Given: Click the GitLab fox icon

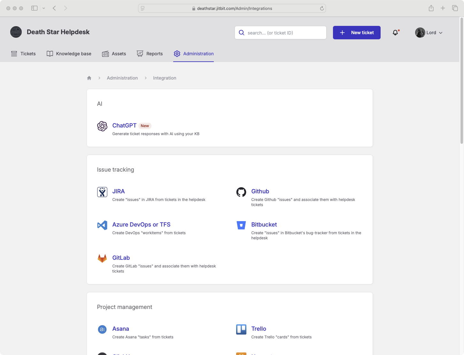Looking at the screenshot, I should (x=102, y=258).
